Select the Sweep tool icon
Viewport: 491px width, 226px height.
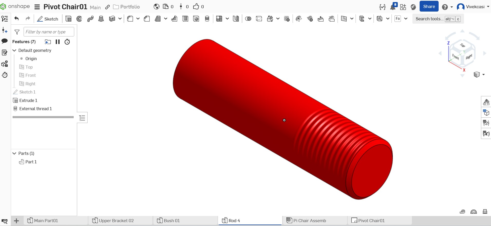pos(90,19)
